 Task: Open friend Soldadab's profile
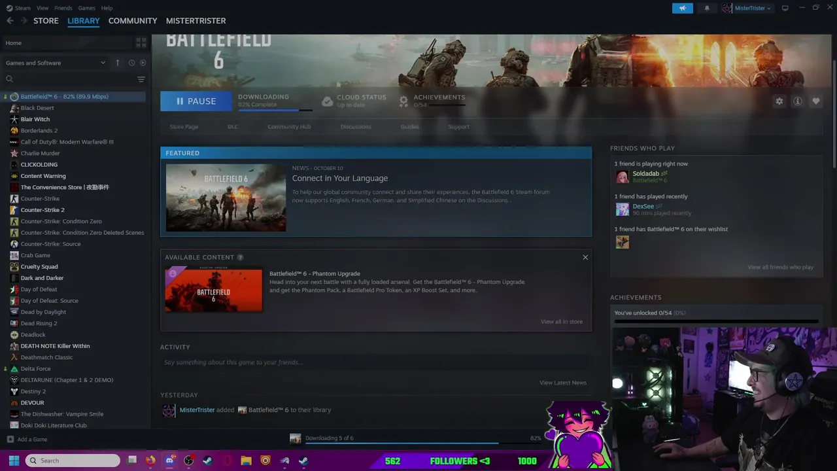(x=645, y=174)
